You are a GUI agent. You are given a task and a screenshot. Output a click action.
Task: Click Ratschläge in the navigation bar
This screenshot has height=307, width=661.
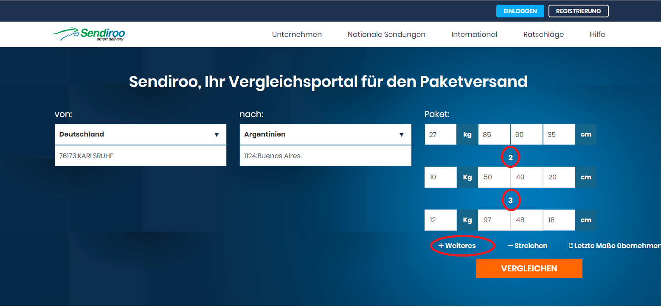click(543, 34)
